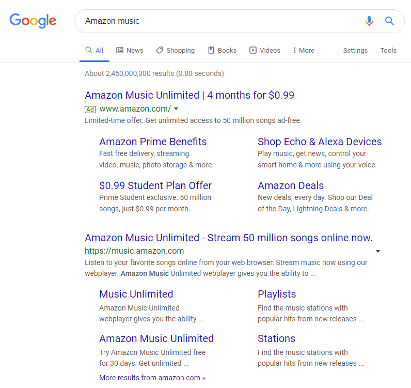Open the Music Unlimited sitelink
This screenshot has width=411, height=388.
[136, 294]
